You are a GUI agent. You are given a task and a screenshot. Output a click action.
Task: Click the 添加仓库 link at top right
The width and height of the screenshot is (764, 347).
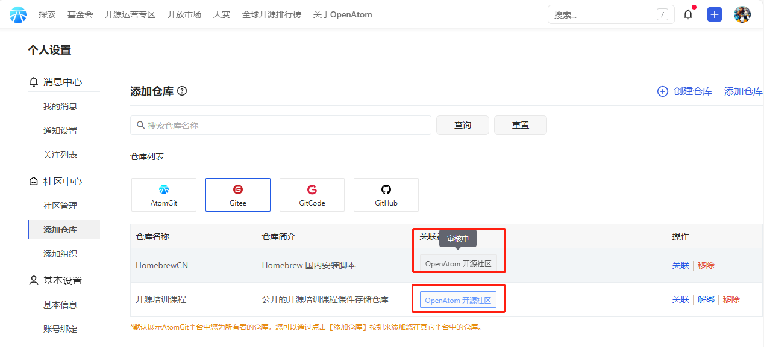coord(744,91)
